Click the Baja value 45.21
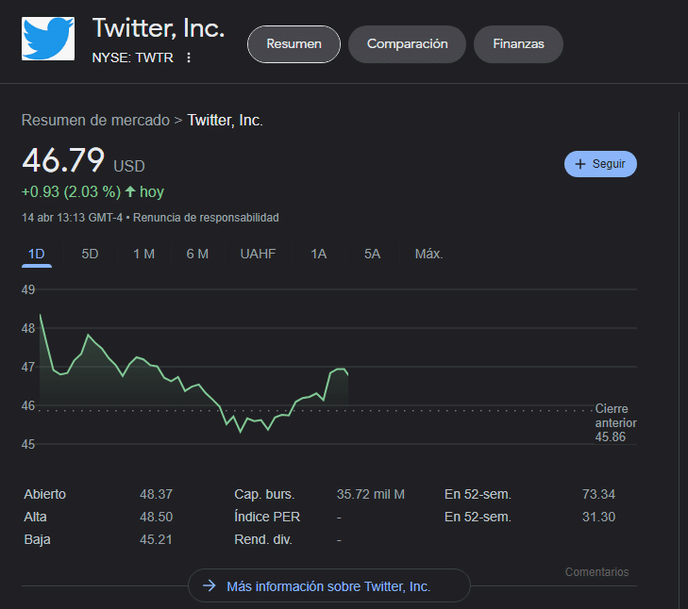 tap(156, 539)
